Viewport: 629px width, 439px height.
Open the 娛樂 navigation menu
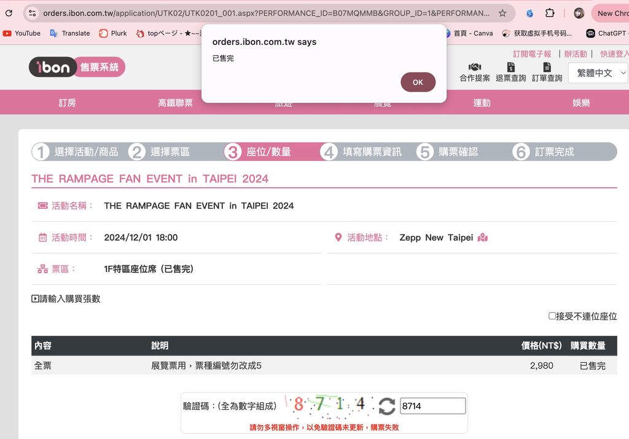pos(581,103)
